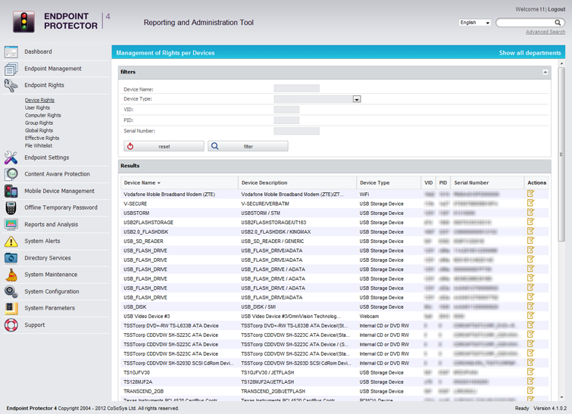Open Endpoint Settings menu
Viewport: 572px width, 414px height.
[47, 157]
